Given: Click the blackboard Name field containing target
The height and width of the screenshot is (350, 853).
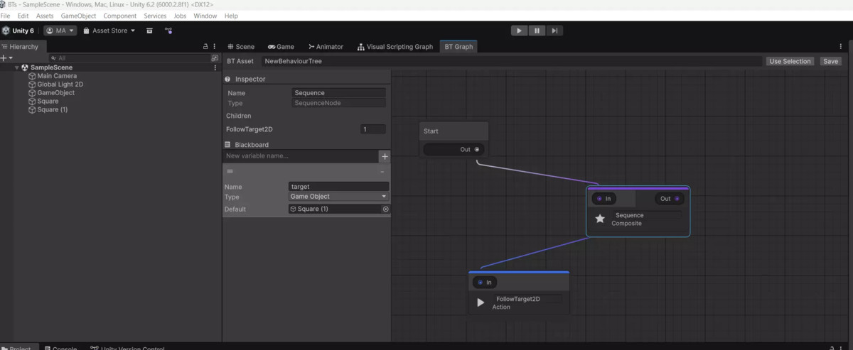Looking at the screenshot, I should [x=338, y=187].
